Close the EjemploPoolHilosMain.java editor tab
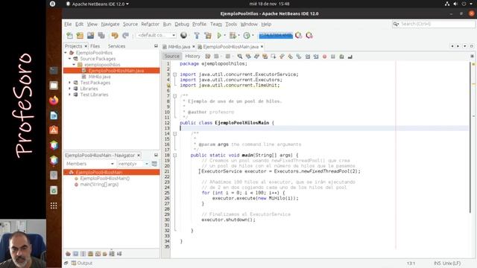The width and height of the screenshot is (477, 268). [262, 46]
